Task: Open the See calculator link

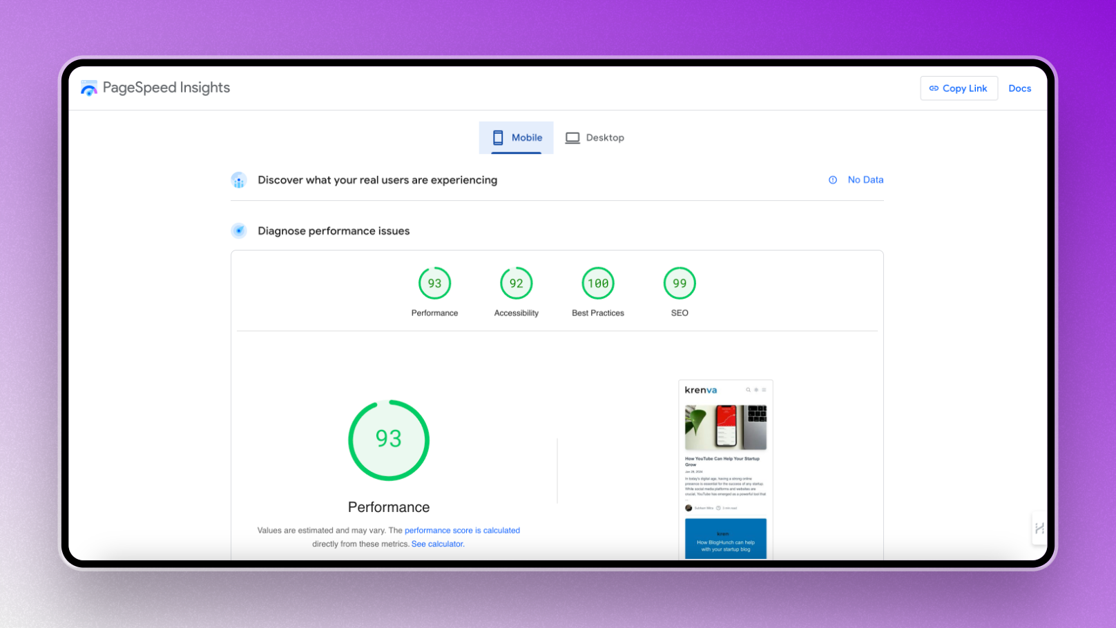Action: [437, 544]
